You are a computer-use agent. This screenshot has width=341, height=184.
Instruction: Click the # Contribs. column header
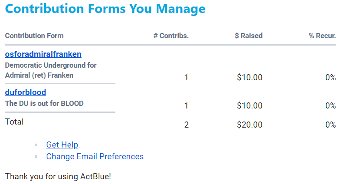tap(171, 36)
